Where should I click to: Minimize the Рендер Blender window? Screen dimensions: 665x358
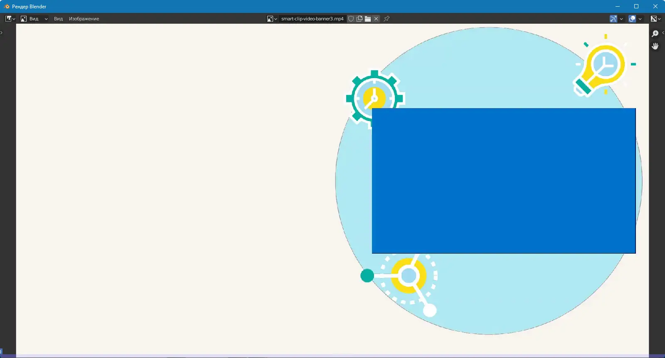(x=618, y=6)
